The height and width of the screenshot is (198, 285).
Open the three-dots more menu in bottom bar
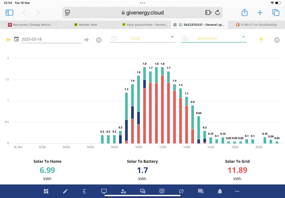tap(237, 191)
